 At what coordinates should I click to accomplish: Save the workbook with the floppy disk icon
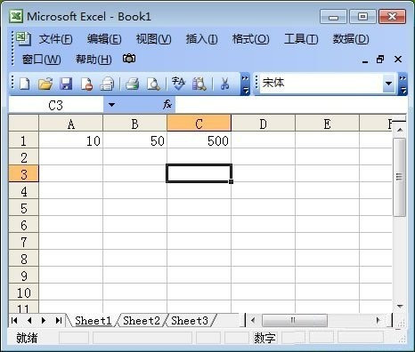pyautogui.click(x=66, y=84)
